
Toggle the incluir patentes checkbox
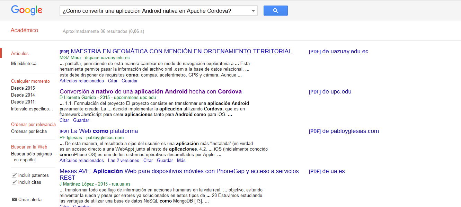click(14, 175)
